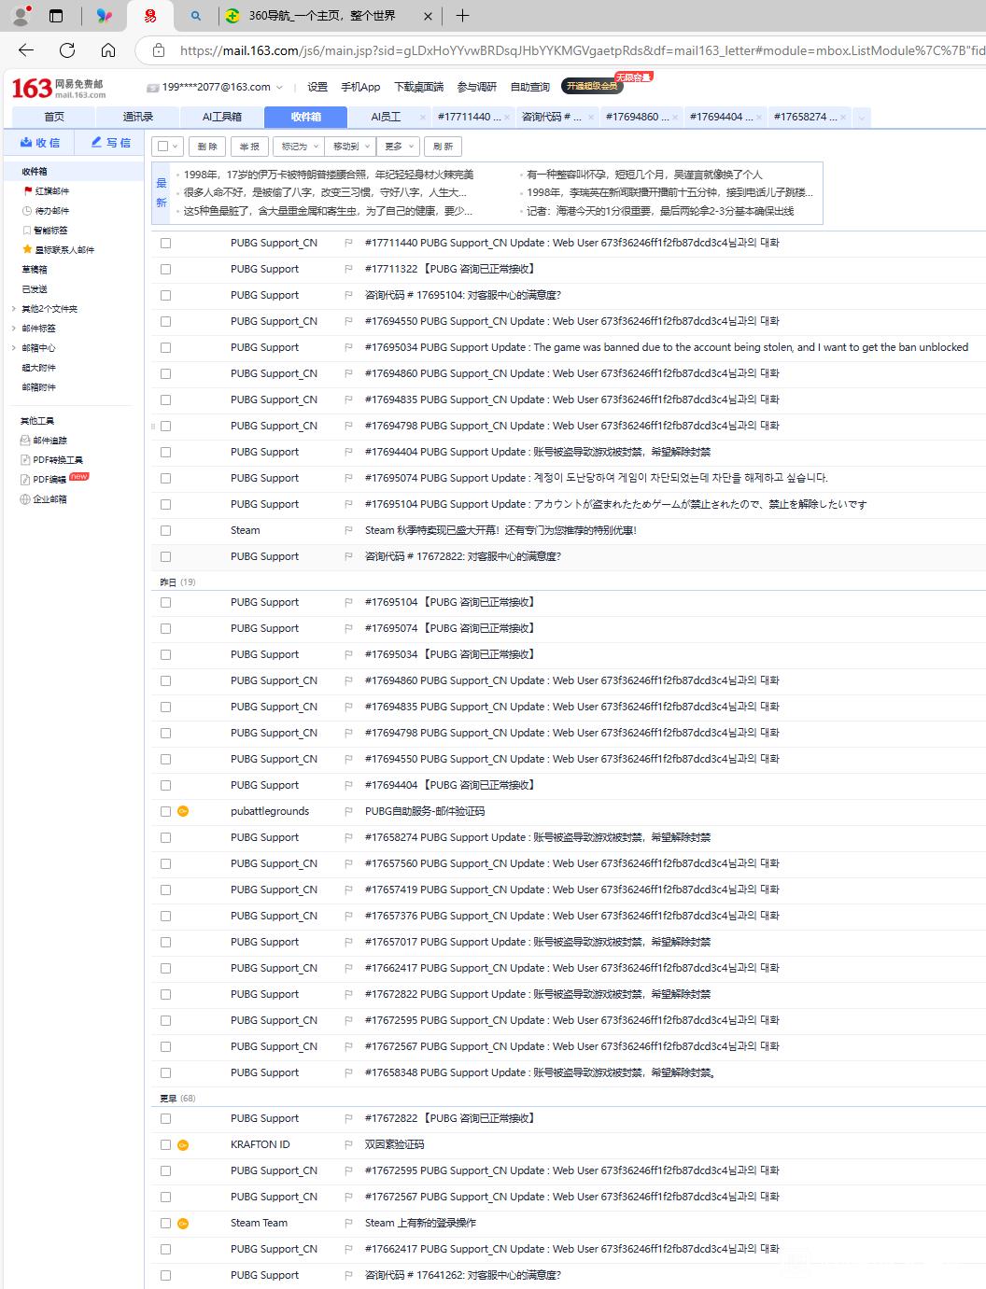The image size is (986, 1289).
Task: Select the Steam 秋季特卖 email checkbox
Action: 165,530
